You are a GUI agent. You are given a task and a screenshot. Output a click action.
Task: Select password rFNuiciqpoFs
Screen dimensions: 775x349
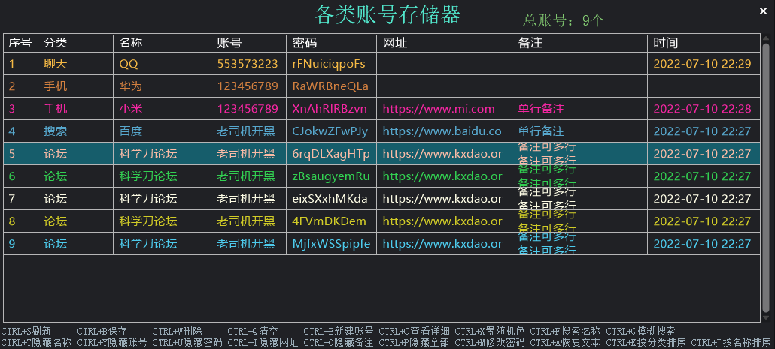click(x=331, y=64)
